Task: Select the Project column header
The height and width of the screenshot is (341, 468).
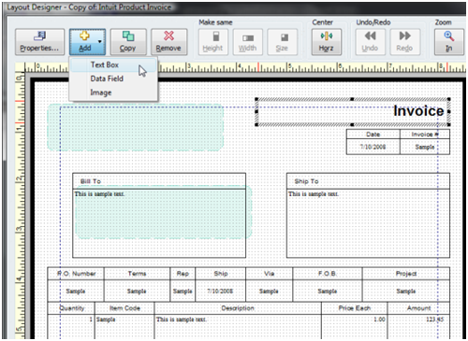Action: [x=406, y=274]
